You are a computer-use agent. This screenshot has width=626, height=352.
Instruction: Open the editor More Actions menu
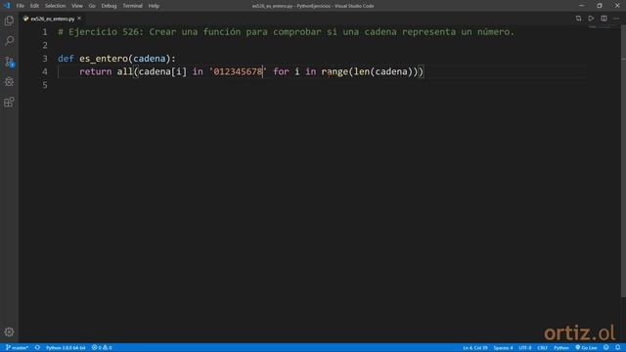click(616, 19)
